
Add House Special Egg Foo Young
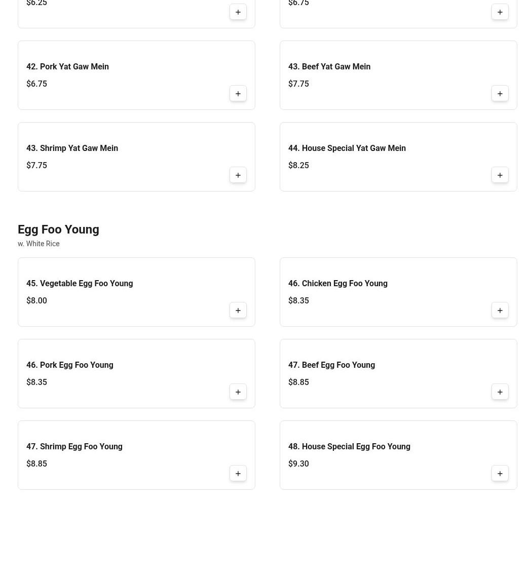[x=500, y=474]
